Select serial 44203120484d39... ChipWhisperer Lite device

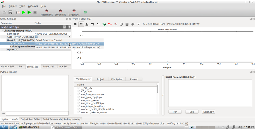coord(69,44)
